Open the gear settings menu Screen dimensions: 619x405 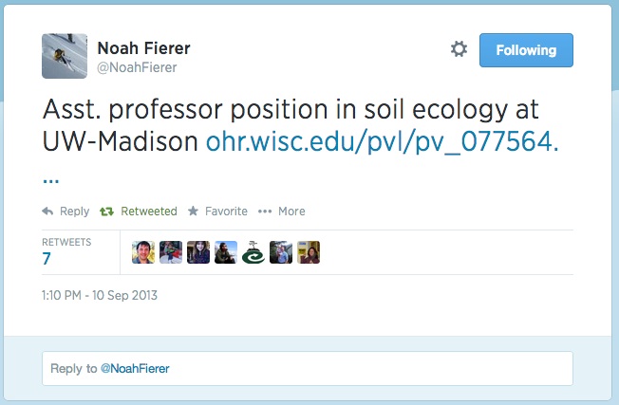click(x=459, y=49)
